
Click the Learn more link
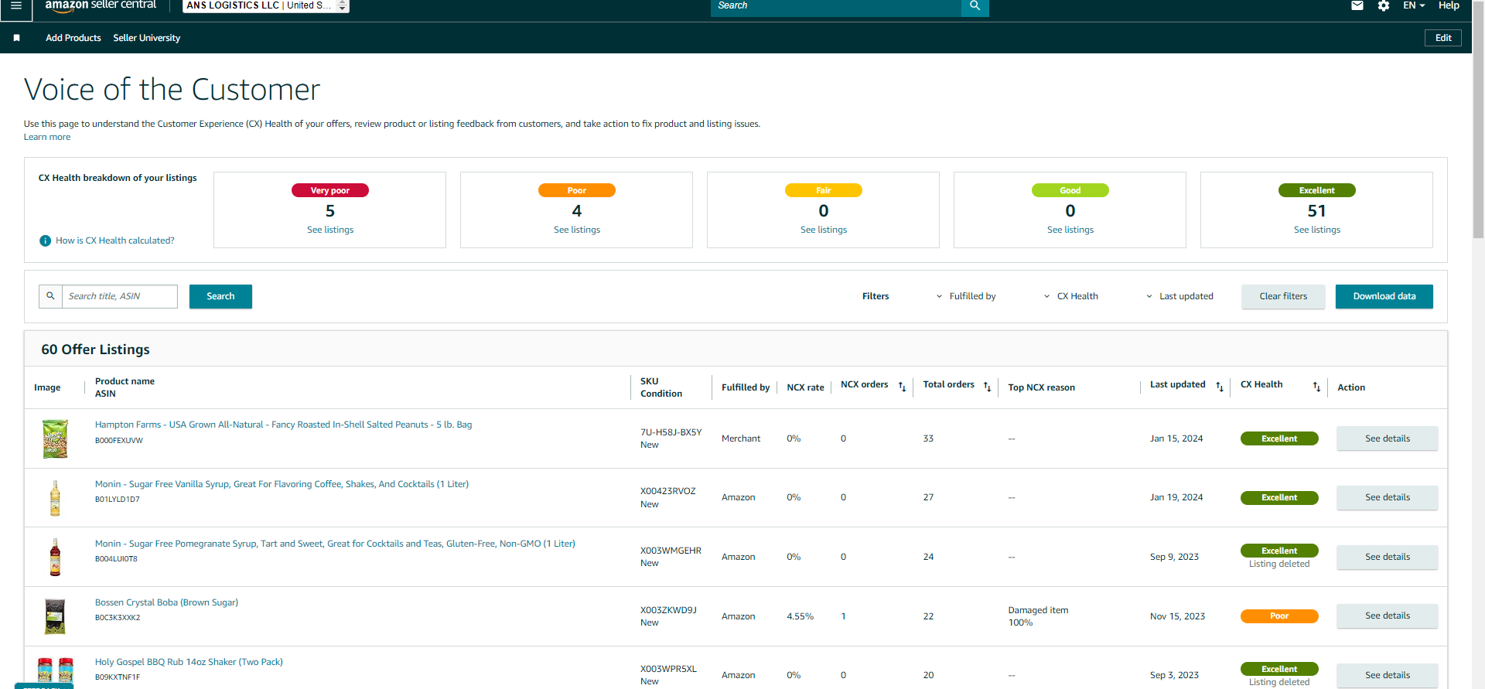tap(47, 137)
